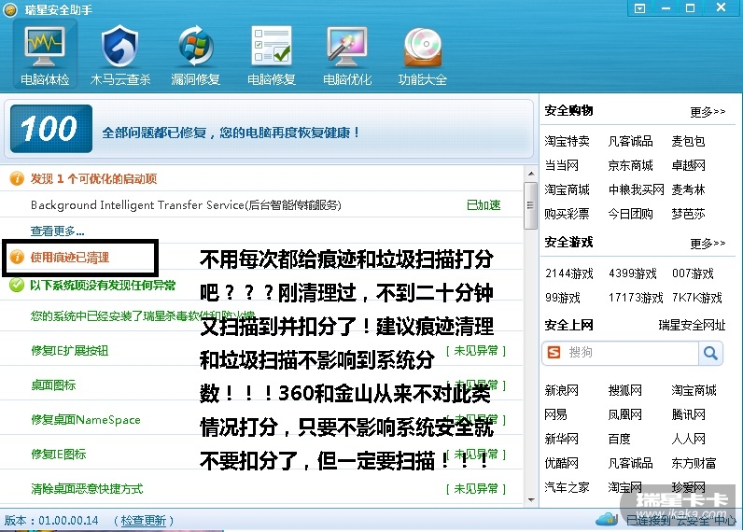Open the 17173游戏 link
This screenshot has height=532, width=743.
point(636,298)
